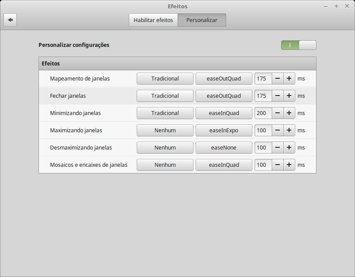
Task: Decrease Maximizando janelas duration with minus
Action: coord(278,130)
